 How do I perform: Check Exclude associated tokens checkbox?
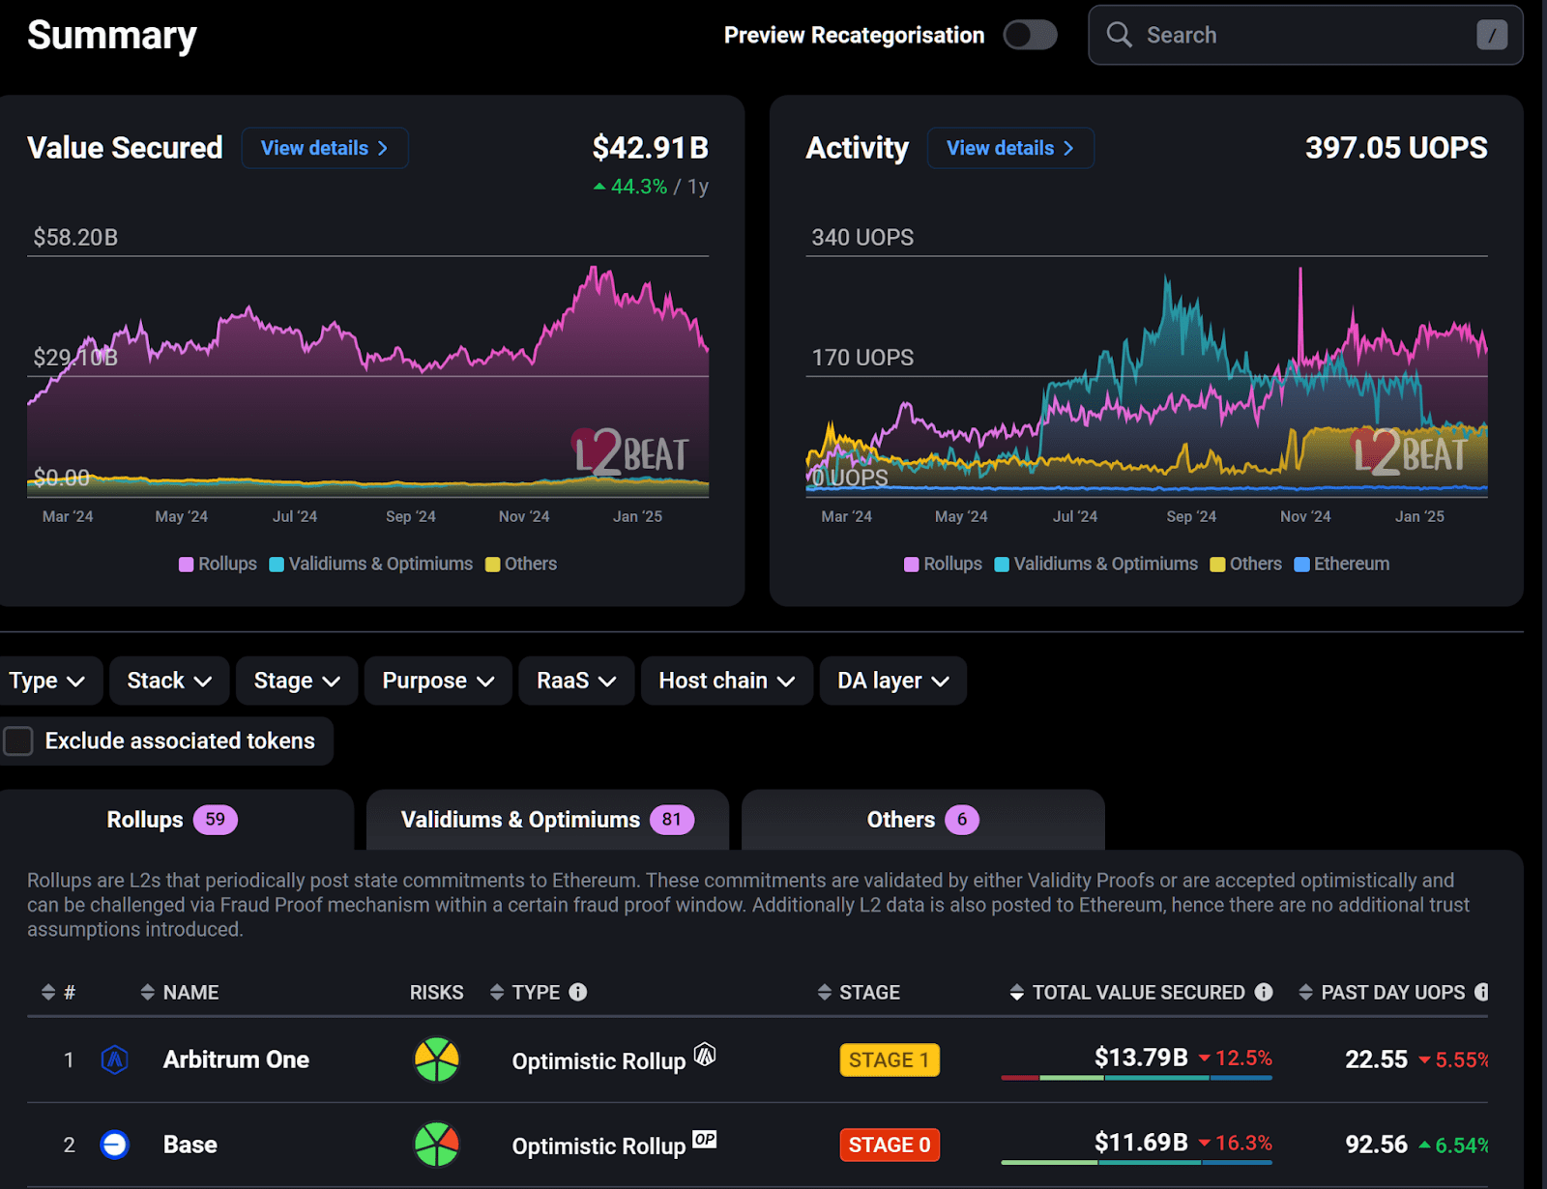[18, 741]
